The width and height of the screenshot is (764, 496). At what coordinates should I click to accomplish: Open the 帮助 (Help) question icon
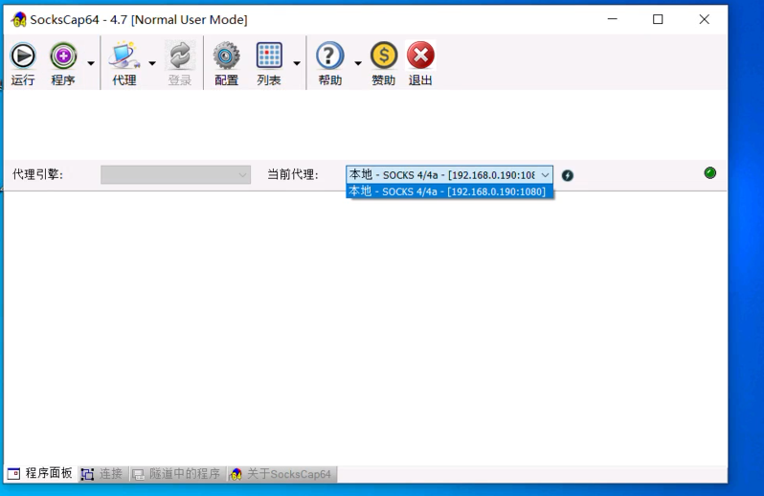pos(330,56)
